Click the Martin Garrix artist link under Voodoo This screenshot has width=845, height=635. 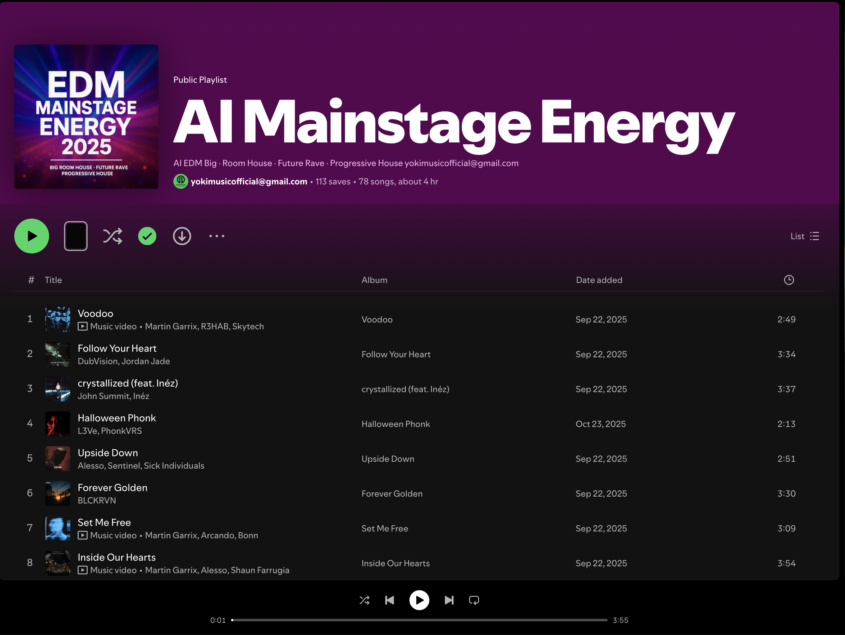click(x=171, y=327)
